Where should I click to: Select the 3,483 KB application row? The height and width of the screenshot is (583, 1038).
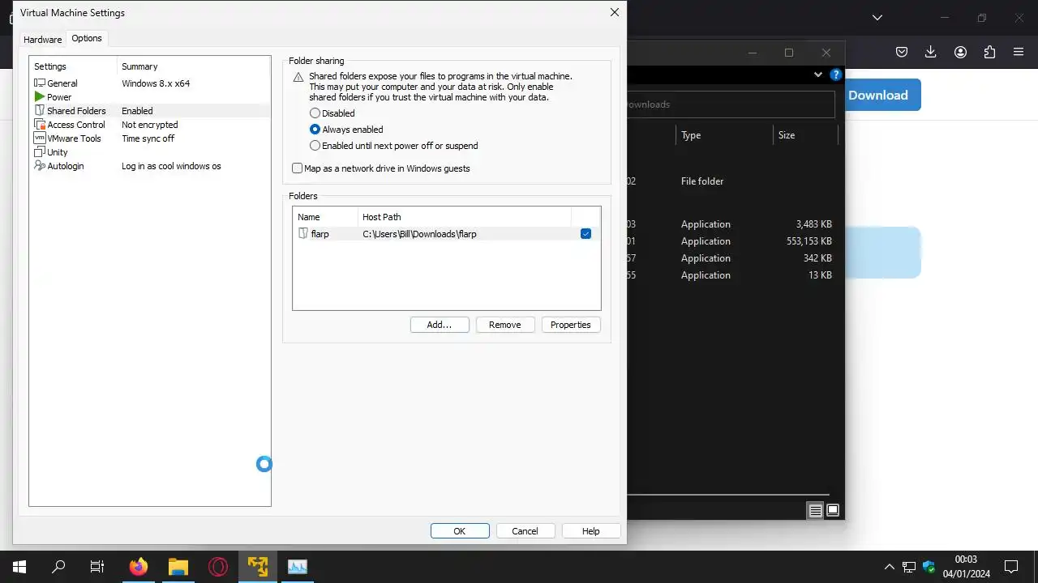tap(733, 224)
